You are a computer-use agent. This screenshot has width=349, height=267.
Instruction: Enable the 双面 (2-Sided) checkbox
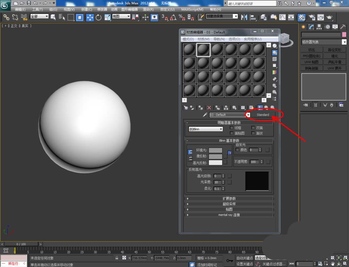point(253,128)
